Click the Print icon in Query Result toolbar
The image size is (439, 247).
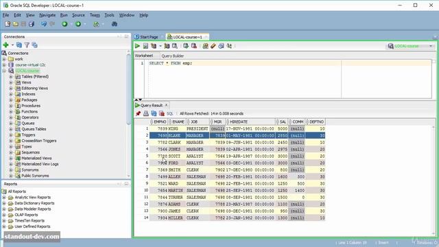[146, 113]
